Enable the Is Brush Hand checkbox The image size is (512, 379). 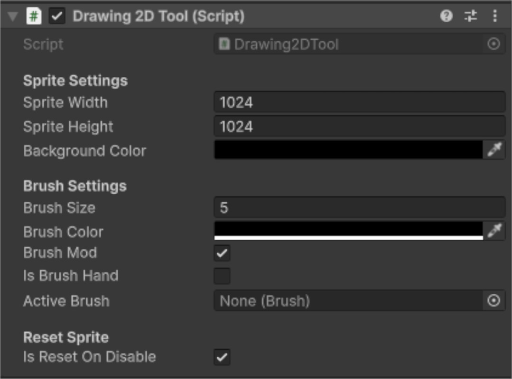pos(222,276)
